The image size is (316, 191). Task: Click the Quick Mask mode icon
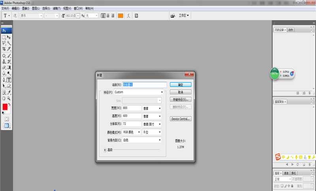pos(6,119)
